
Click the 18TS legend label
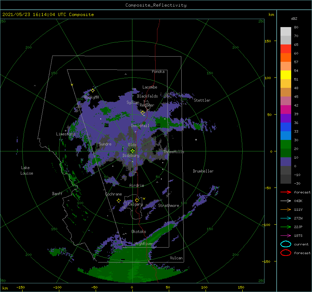pyautogui.click(x=298, y=235)
